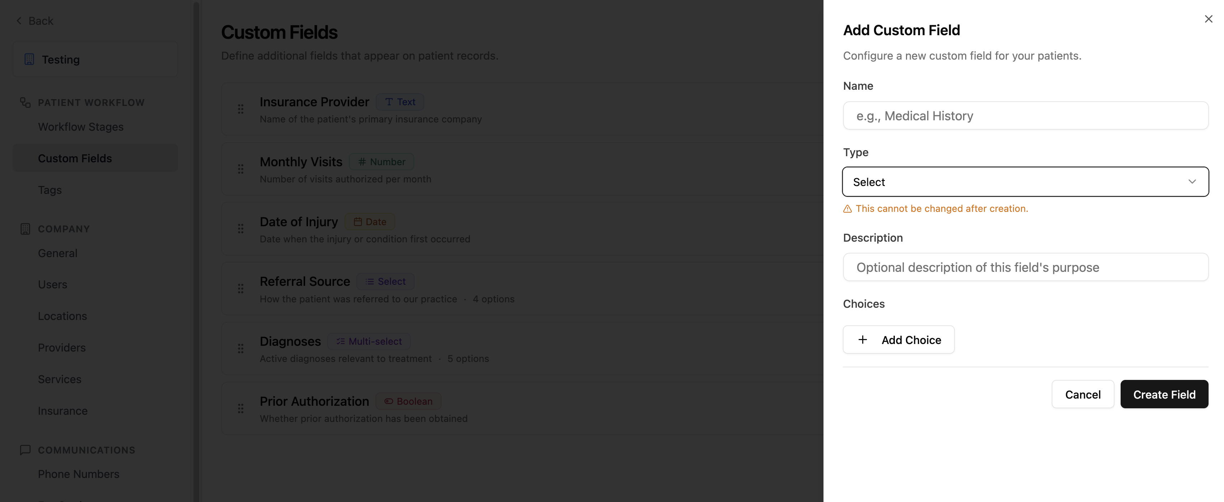
Task: Click drag handle of Referral Source row
Action: pyautogui.click(x=240, y=289)
